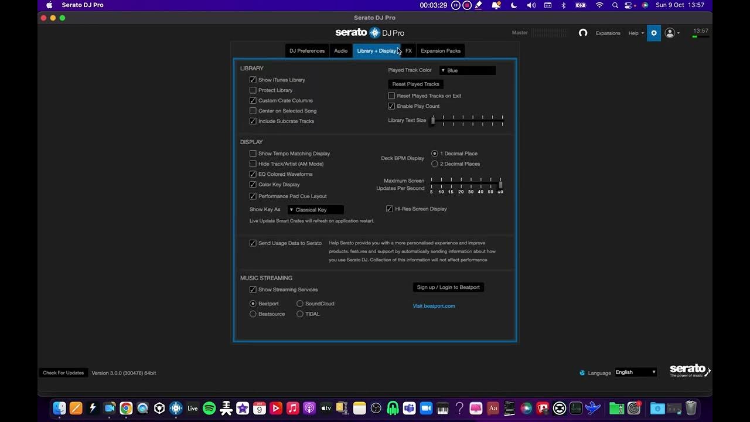
Task: Click the headphone icon beside Expansions
Action: tap(583, 33)
